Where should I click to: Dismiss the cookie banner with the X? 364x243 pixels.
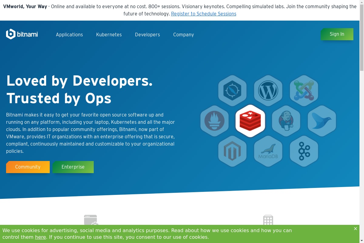click(356, 229)
